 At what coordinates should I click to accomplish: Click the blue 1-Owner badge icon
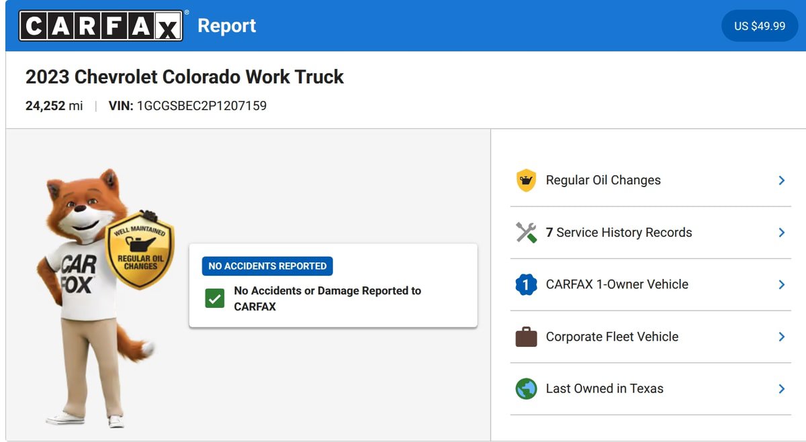(526, 284)
